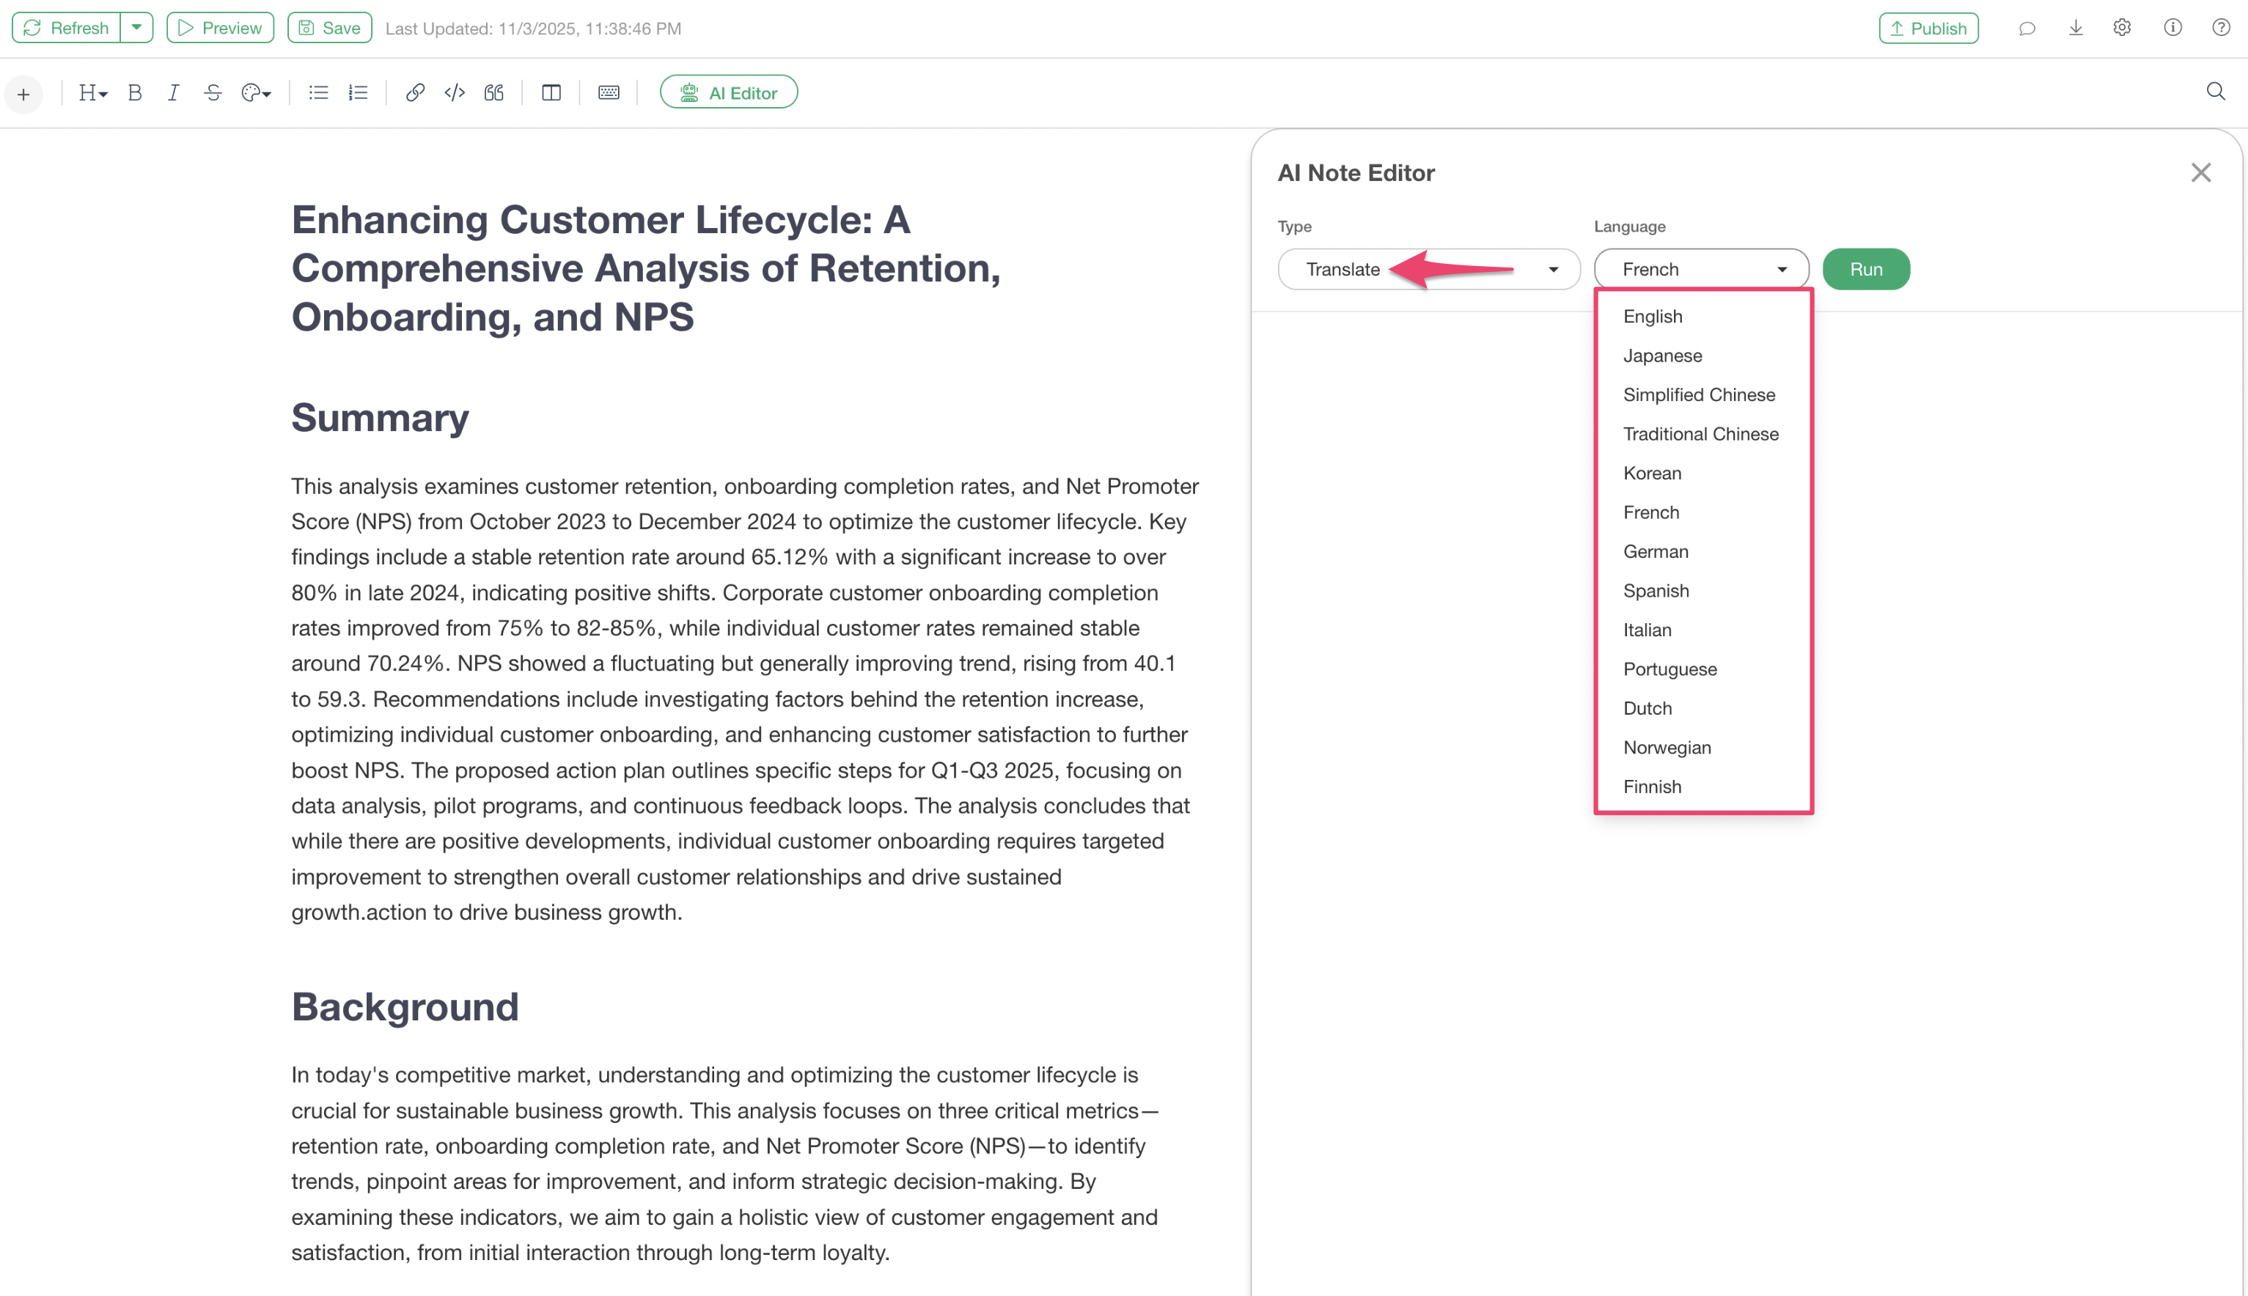This screenshot has height=1296, width=2248.
Task: Insert a numbered list
Action: [x=358, y=92]
